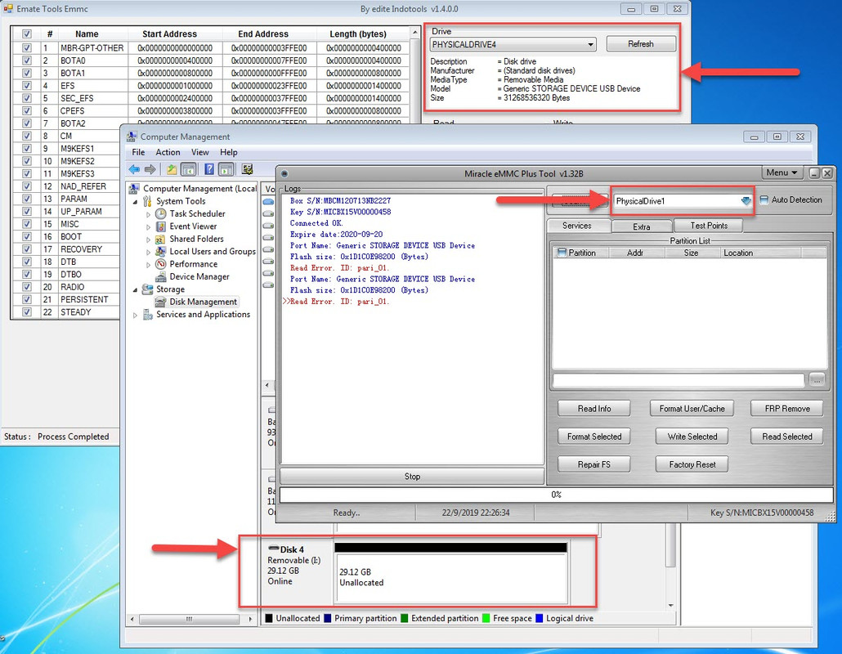Expand Services and Applications tree node

pyautogui.click(x=136, y=316)
